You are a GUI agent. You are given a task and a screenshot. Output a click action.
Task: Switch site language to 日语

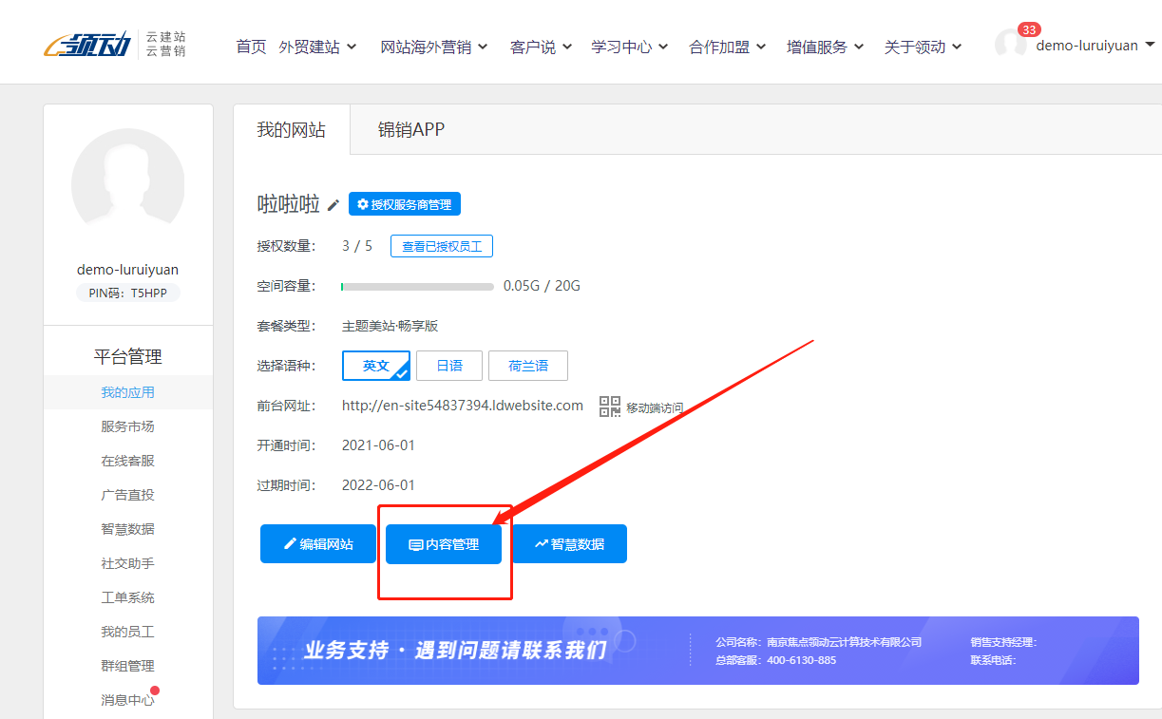pos(449,366)
